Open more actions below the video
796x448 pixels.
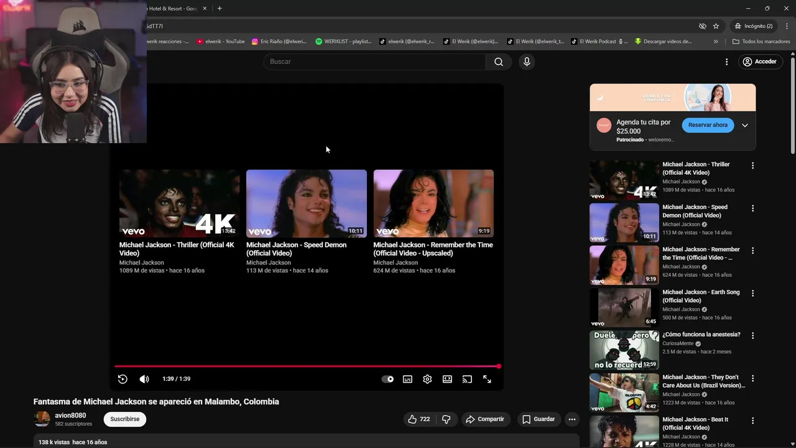tap(572, 419)
